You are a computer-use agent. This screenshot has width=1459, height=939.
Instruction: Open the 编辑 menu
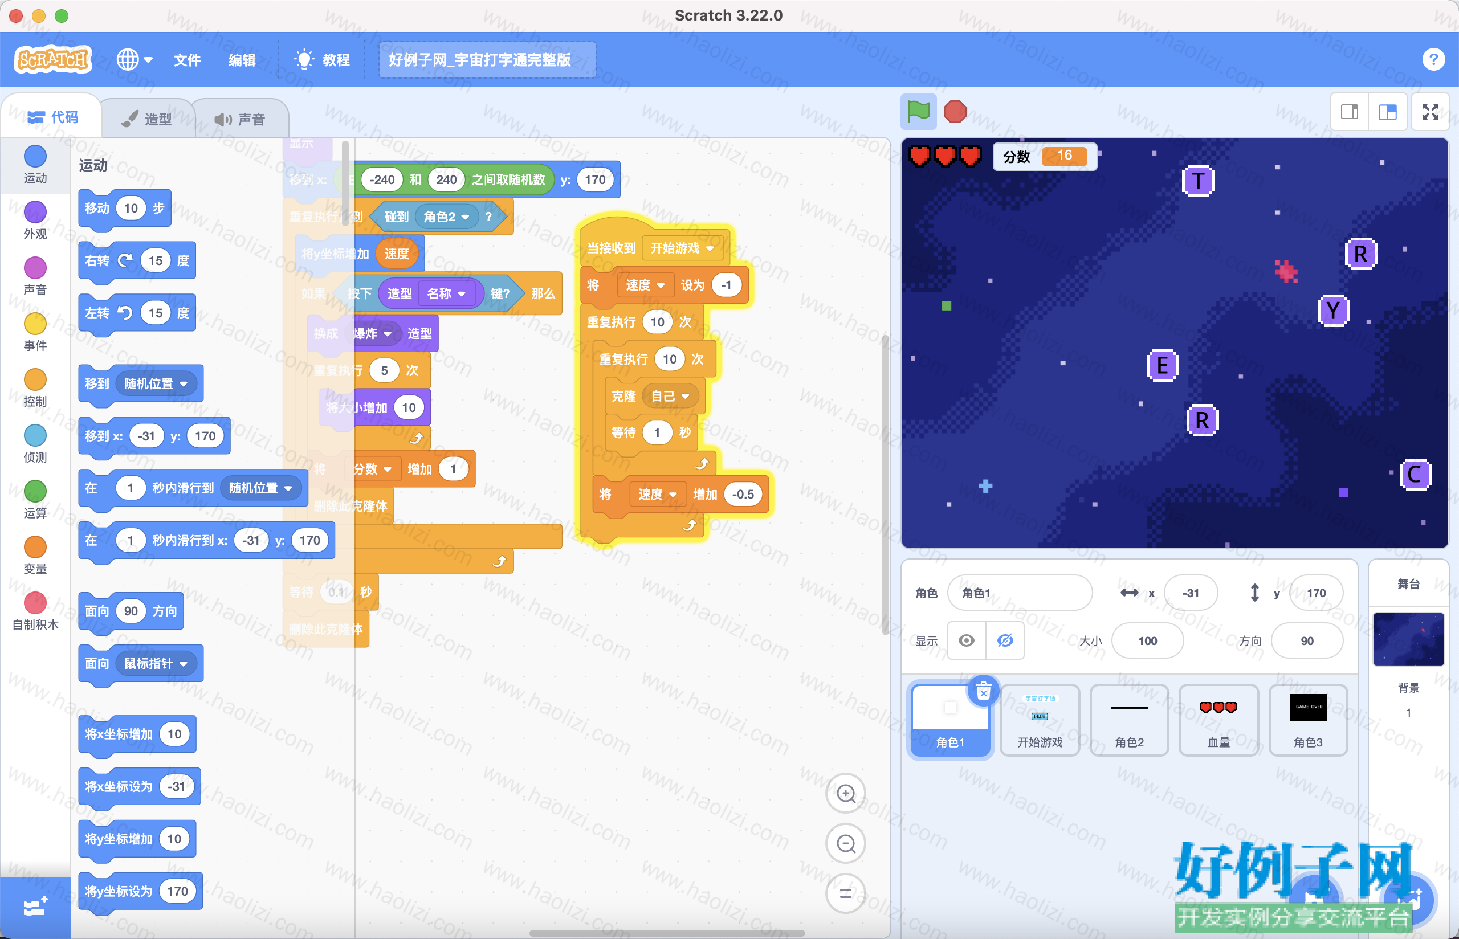click(x=242, y=60)
